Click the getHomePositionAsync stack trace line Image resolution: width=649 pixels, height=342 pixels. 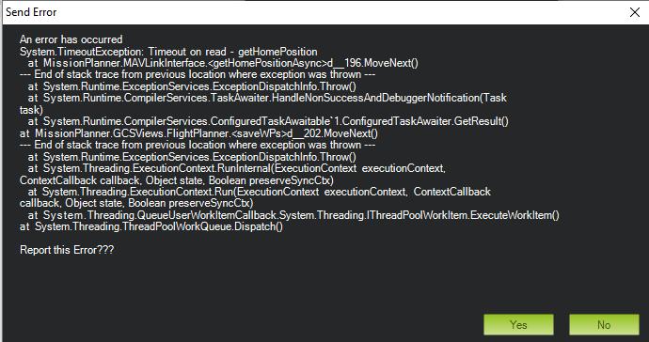click(223, 63)
